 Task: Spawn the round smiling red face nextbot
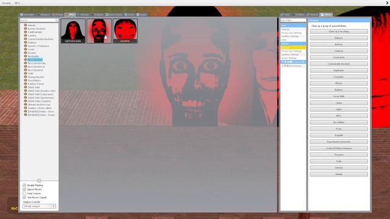tap(125, 31)
